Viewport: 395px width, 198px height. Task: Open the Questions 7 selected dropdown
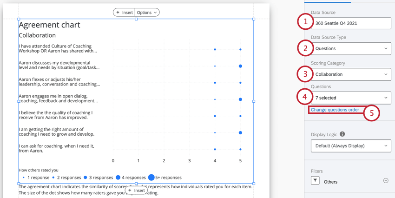click(351, 98)
